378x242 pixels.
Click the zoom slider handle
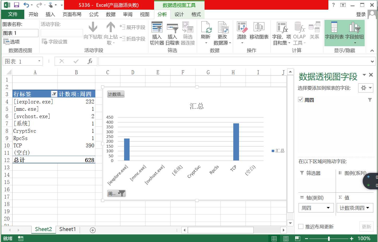pyautogui.click(x=329, y=239)
